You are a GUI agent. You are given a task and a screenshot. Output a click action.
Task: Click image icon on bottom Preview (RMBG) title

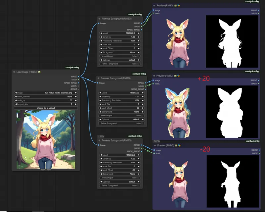(x=176, y=145)
